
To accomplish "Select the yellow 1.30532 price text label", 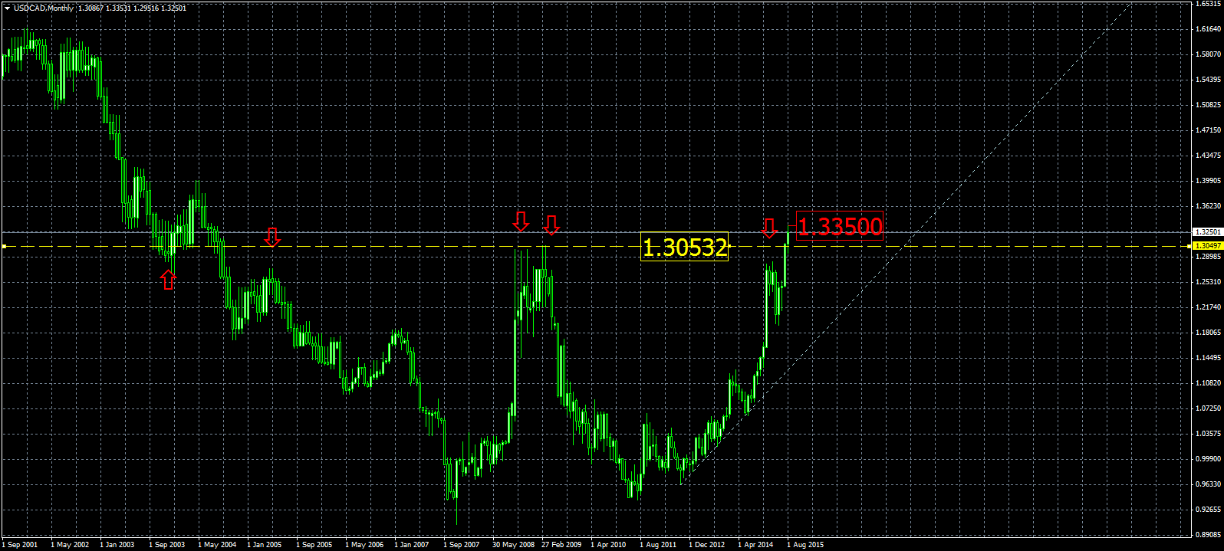I will coord(684,248).
